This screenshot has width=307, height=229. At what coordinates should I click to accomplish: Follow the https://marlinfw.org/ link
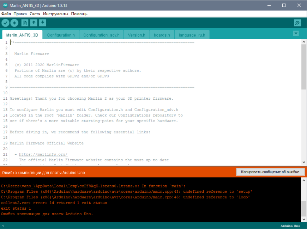(x=43, y=155)
